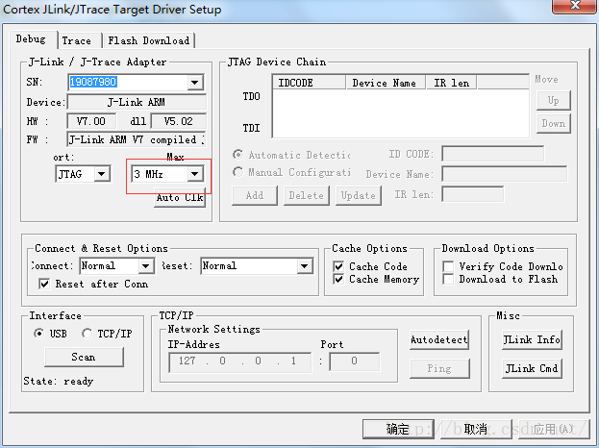Select TCP/IP interface radio button
This screenshot has height=448, width=599.
(87, 334)
